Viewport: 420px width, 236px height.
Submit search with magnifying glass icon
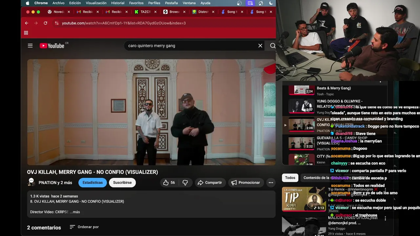272,46
